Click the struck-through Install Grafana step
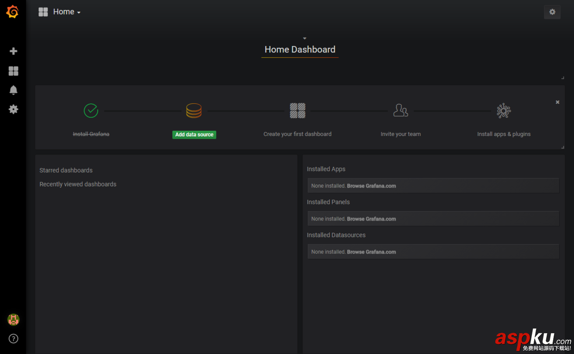 91,134
